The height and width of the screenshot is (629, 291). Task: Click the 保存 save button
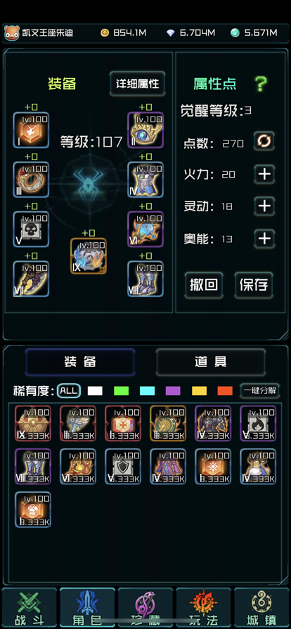coord(254,285)
